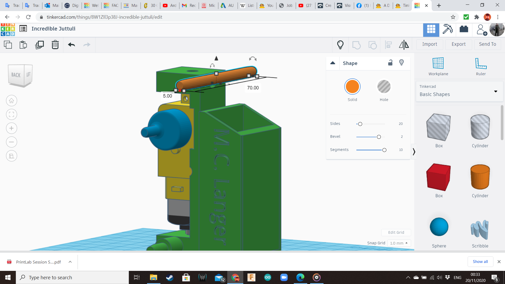Screen dimensions: 505x284
Task: Toggle shape visibility lightbulb in panel
Action: pos(401,63)
